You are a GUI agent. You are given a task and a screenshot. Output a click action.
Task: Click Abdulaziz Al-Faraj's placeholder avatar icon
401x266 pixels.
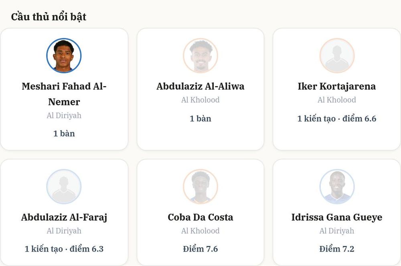tap(64, 187)
